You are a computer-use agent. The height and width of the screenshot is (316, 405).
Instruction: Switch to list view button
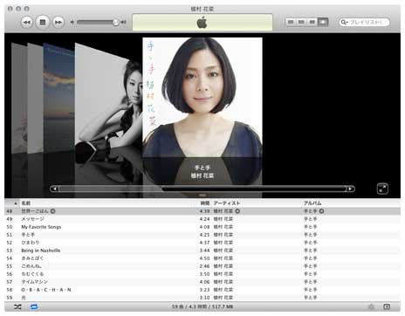point(291,22)
